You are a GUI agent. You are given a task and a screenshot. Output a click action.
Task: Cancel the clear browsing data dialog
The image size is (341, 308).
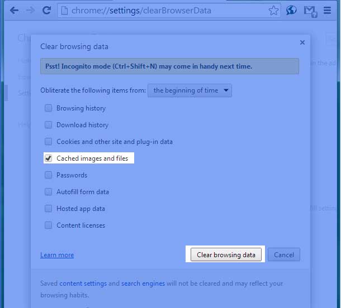(x=284, y=254)
